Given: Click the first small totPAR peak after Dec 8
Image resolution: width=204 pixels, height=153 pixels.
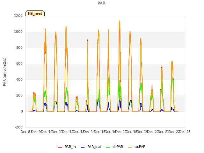Looking at the screenshot, I should tap(34, 93).
